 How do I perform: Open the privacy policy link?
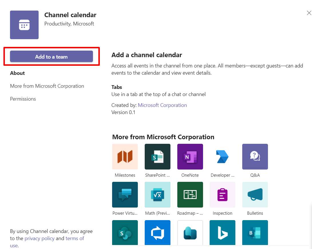[x=39, y=238]
